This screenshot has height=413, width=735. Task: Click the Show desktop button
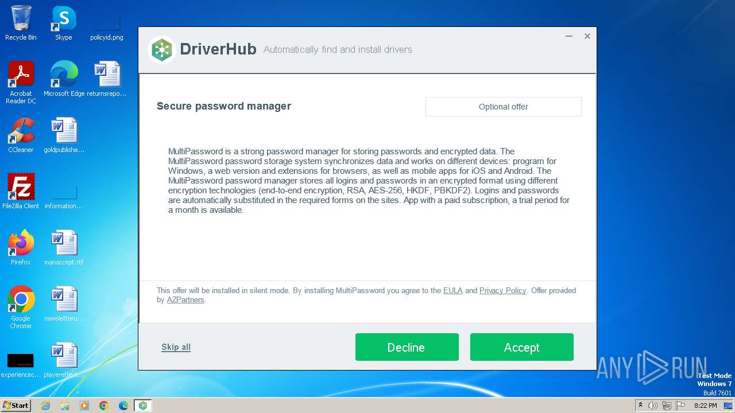[x=729, y=406]
